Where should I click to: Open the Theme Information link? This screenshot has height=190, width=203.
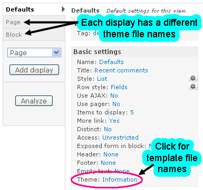tap(120, 180)
